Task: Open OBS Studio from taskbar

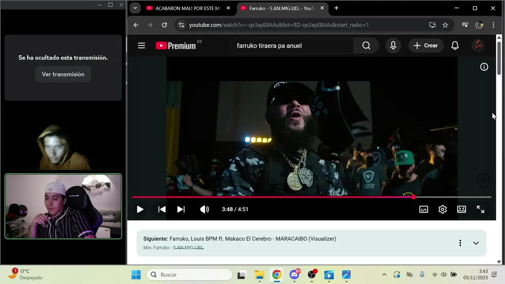Action: 312,275
